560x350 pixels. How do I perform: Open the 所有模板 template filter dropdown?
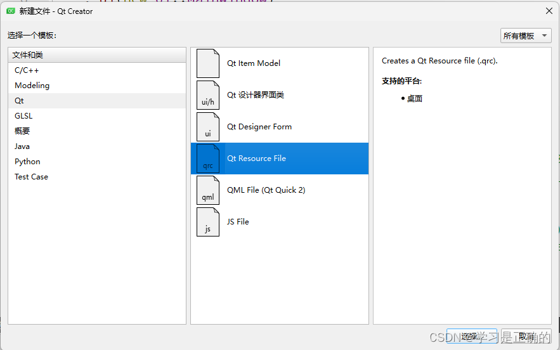click(526, 36)
